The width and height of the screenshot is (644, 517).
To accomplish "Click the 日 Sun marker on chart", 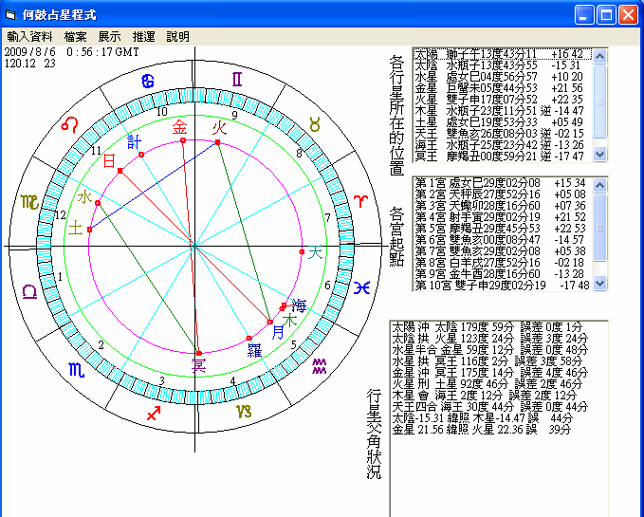I will 109,160.
